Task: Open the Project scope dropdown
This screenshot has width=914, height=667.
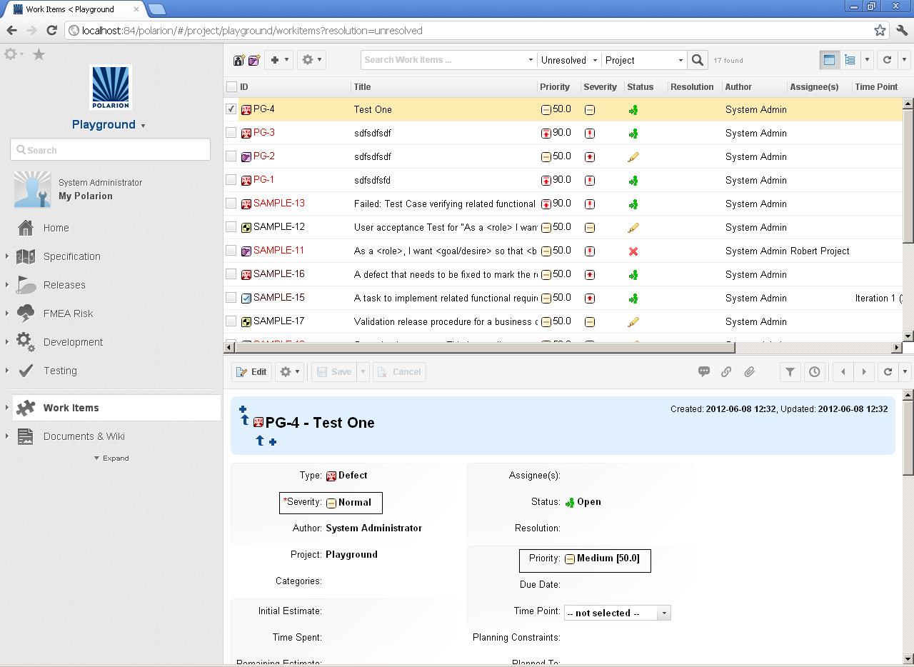Action: point(641,60)
